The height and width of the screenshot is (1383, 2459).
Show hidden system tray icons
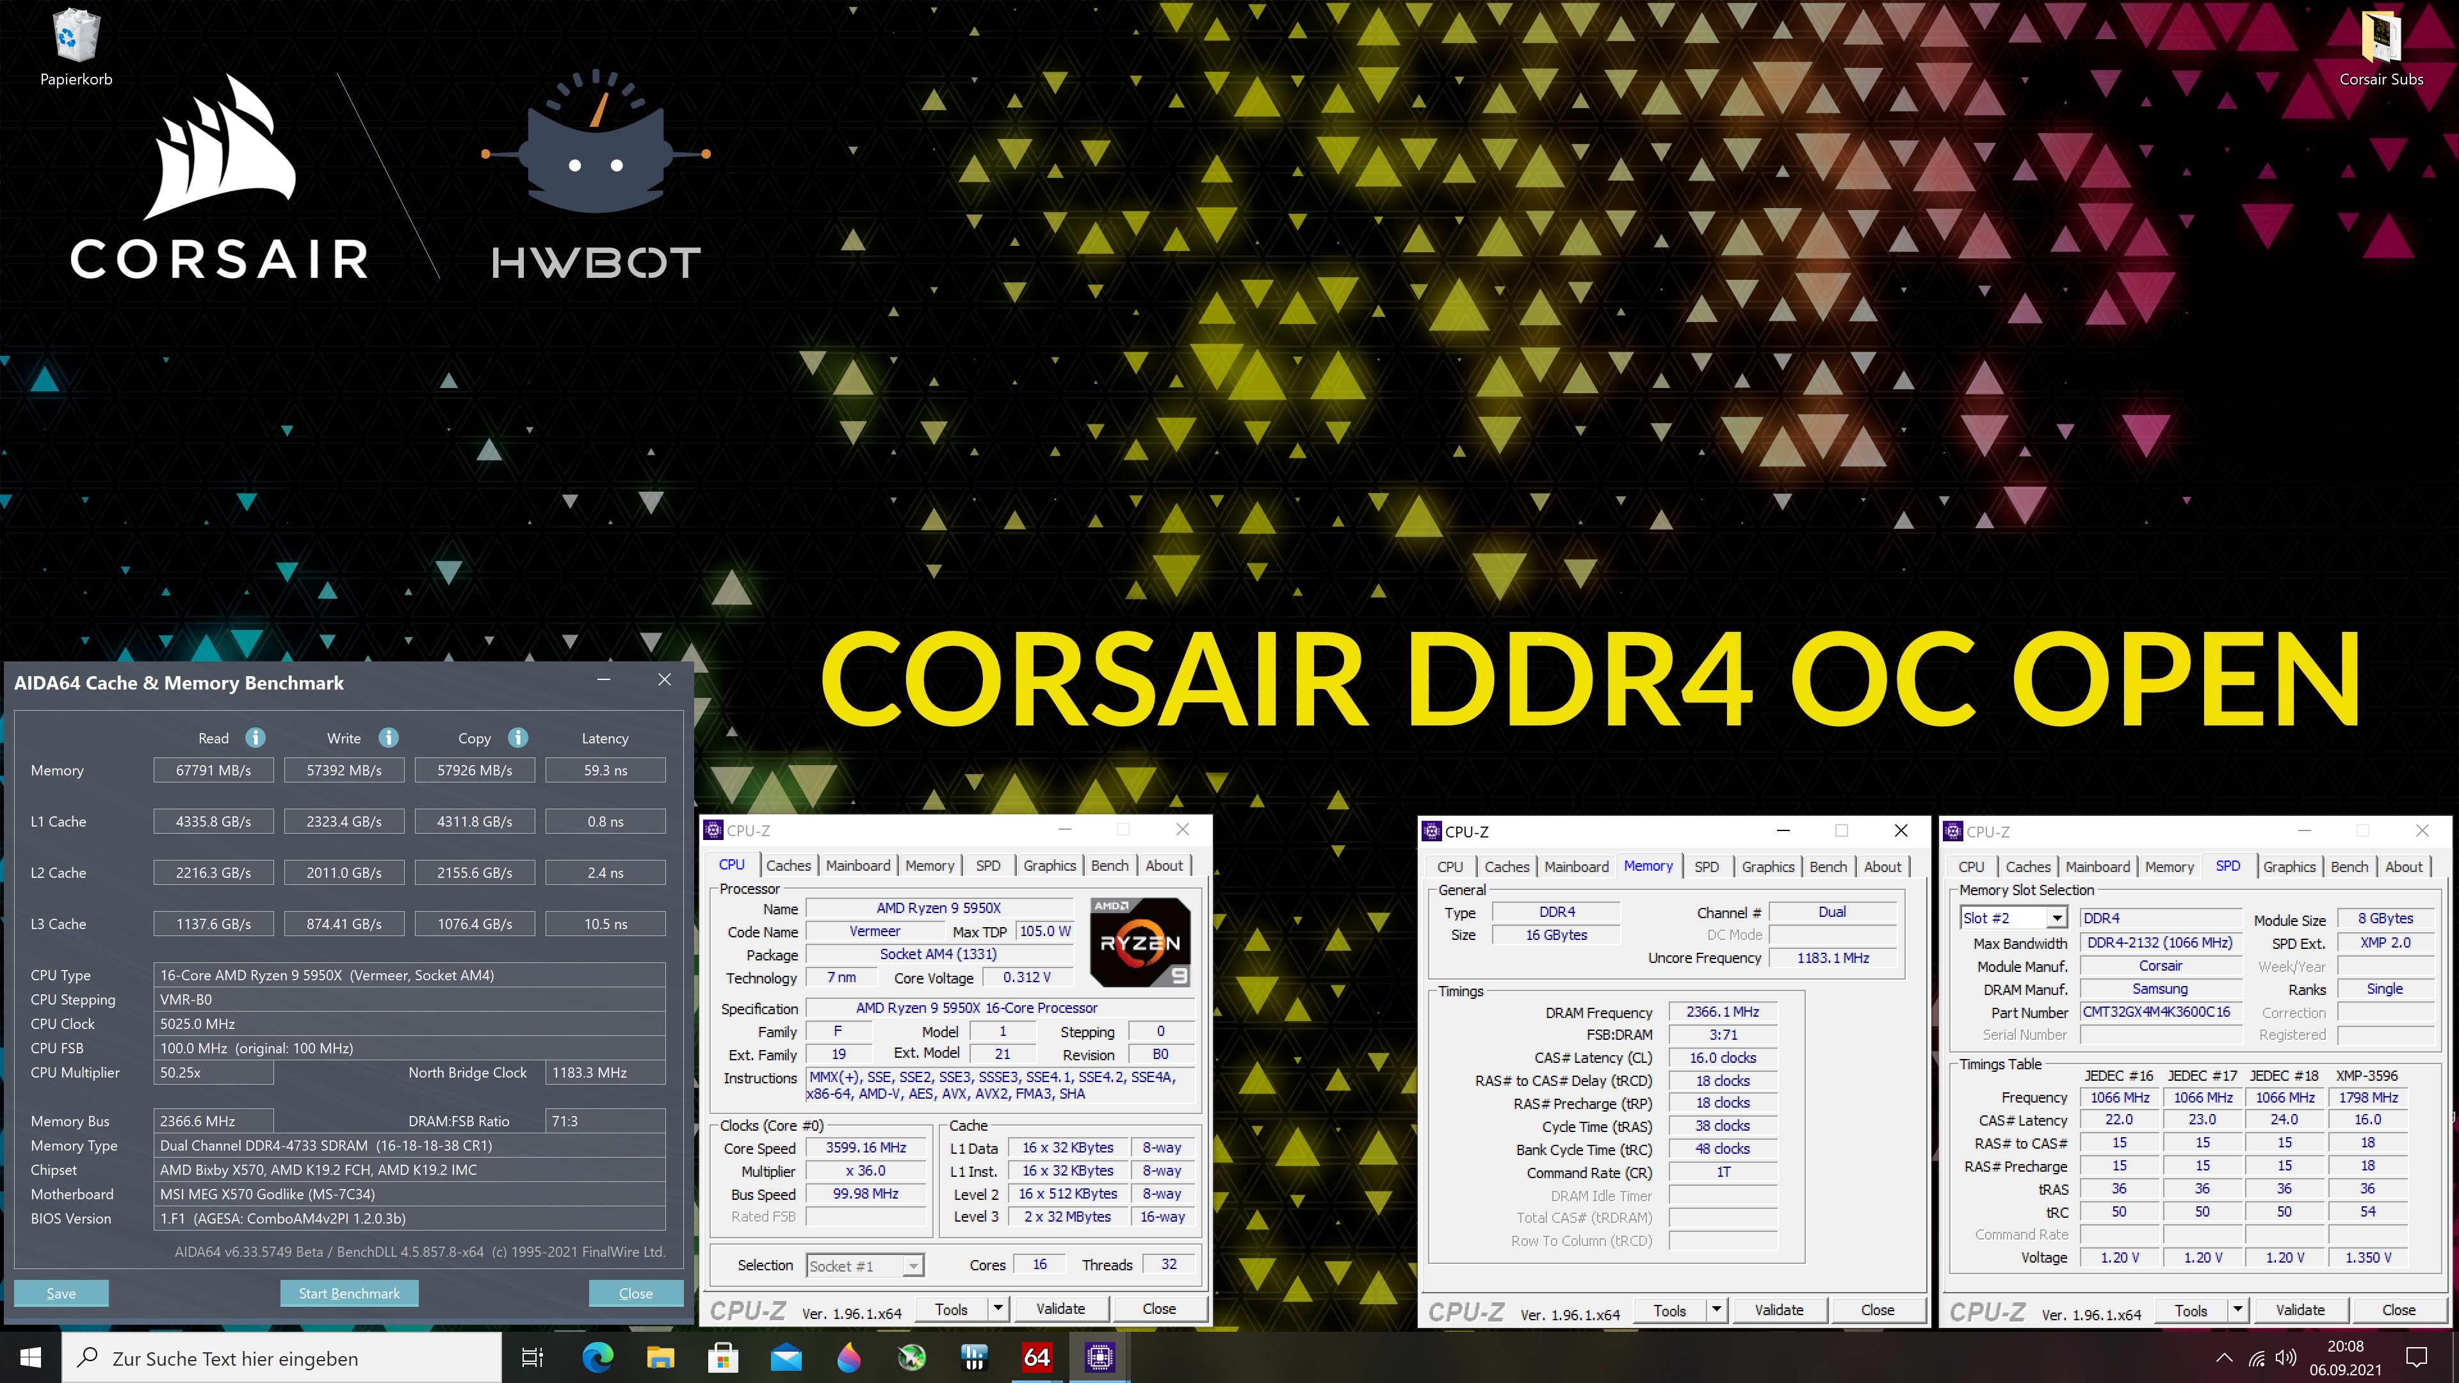[x=2224, y=1357]
